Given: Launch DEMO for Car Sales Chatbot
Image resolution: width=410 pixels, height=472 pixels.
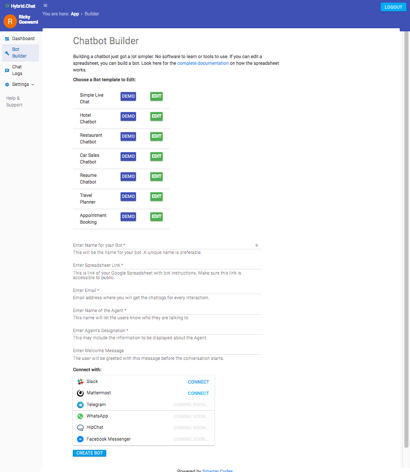Looking at the screenshot, I should pos(128,156).
